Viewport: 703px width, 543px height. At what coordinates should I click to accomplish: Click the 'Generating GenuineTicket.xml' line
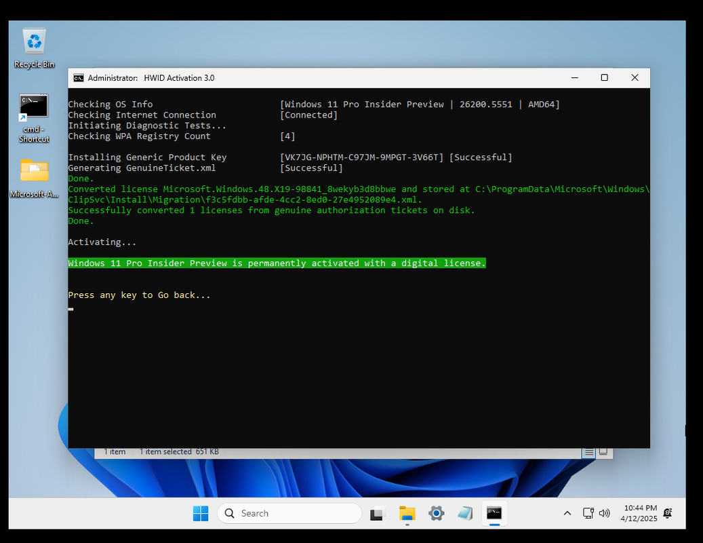[x=142, y=168]
